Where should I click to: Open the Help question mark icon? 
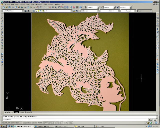pos(80,7)
